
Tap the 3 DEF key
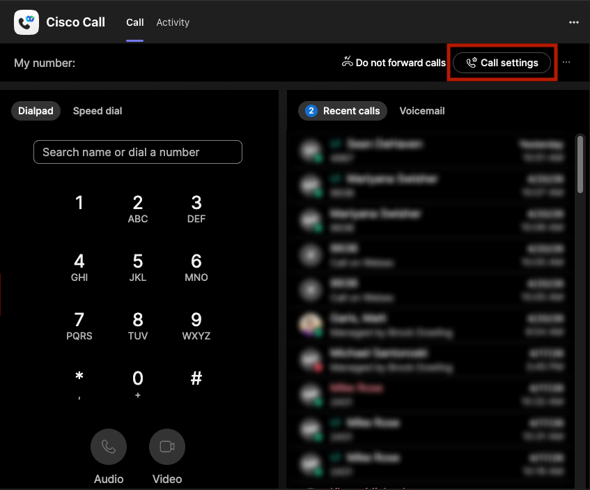tap(196, 208)
